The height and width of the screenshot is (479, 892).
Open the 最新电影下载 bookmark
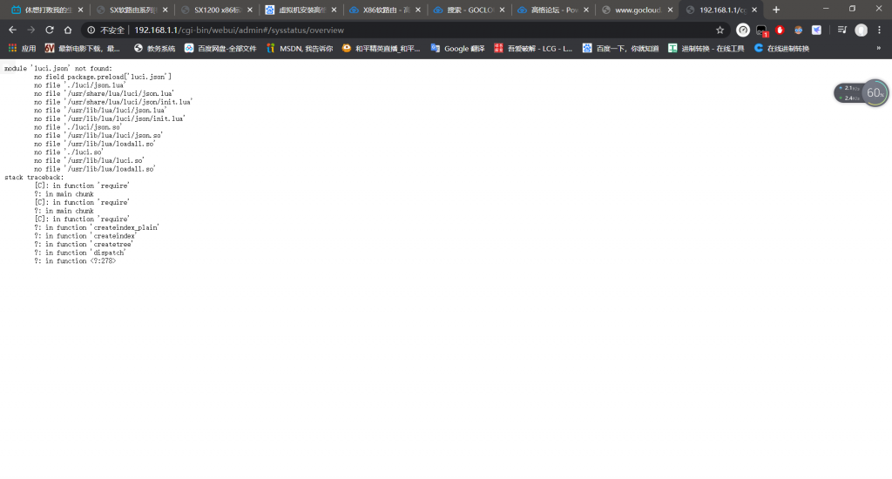(x=83, y=49)
